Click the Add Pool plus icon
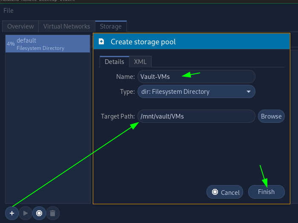 pyautogui.click(x=12, y=213)
